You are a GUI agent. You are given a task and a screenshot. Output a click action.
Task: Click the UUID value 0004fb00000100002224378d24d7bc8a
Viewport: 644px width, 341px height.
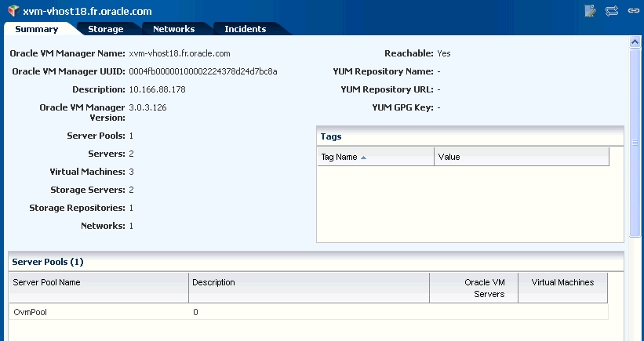pyautogui.click(x=203, y=71)
